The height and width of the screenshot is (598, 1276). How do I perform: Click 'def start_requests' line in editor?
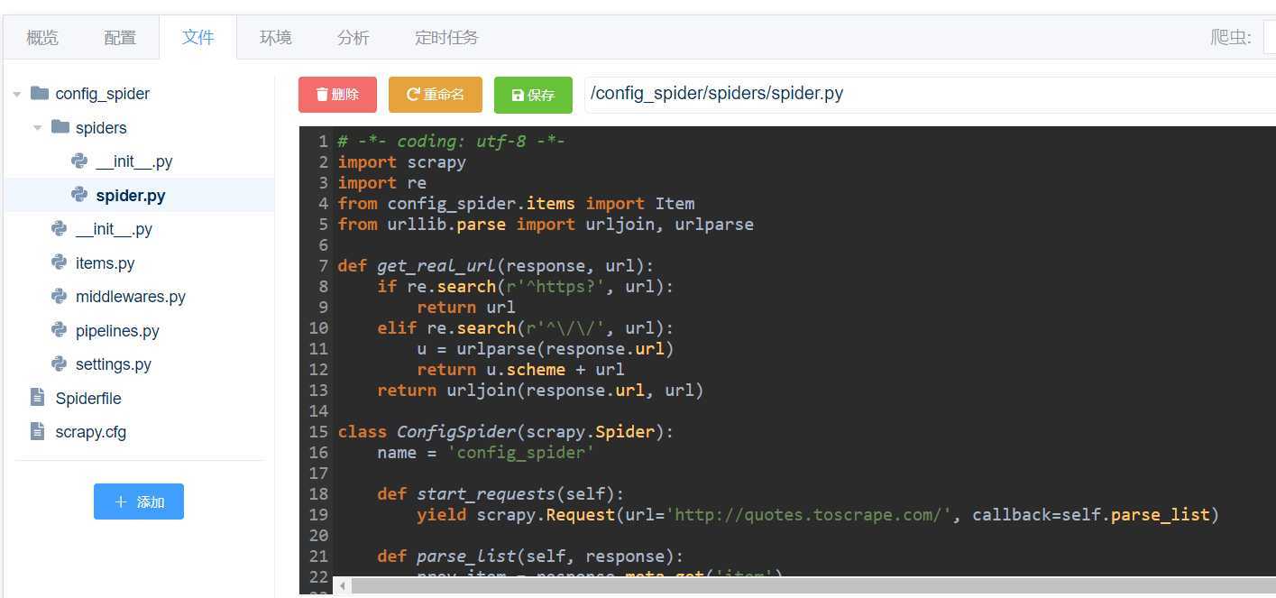[x=500, y=494]
